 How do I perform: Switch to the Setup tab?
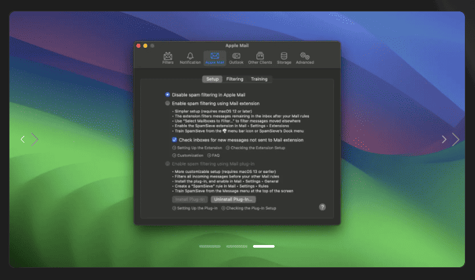213,79
